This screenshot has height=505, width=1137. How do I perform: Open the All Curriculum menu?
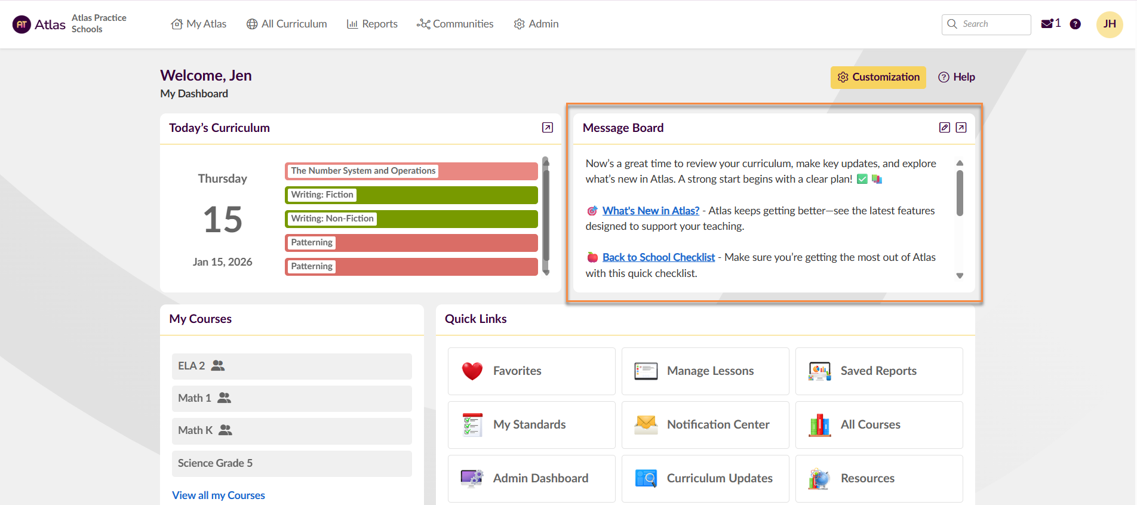coord(287,24)
